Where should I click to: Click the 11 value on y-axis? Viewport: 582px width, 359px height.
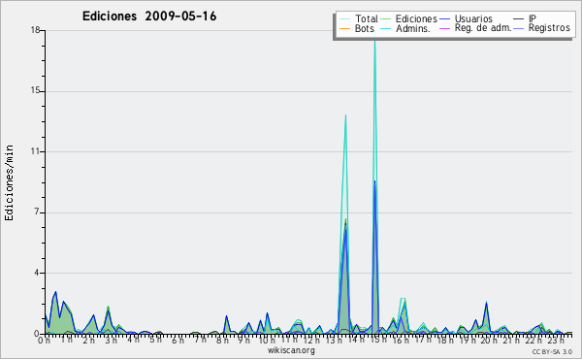(35, 151)
